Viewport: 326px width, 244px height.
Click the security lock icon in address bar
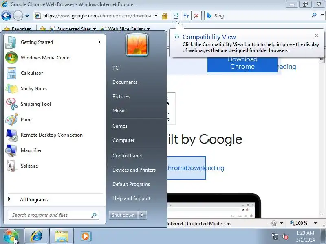[165, 16]
